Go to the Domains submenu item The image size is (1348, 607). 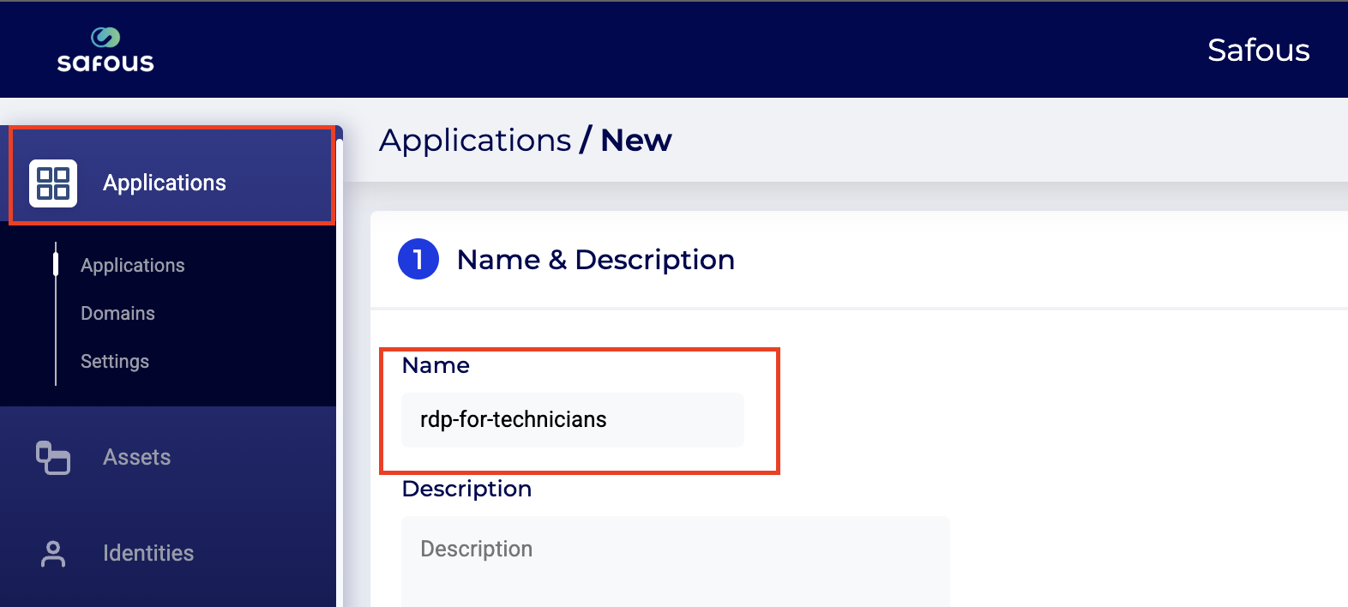[118, 314]
